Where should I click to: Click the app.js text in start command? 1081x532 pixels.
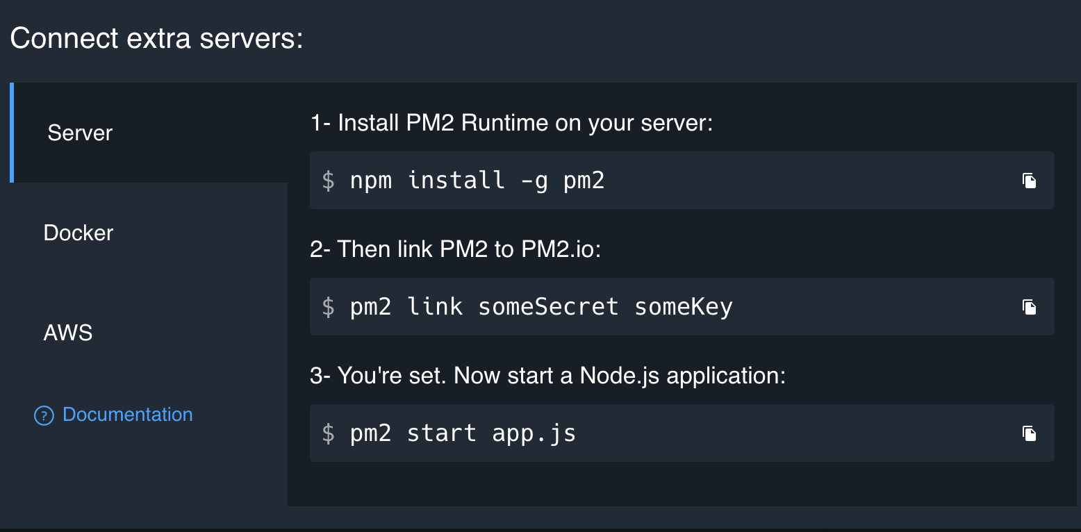534,433
